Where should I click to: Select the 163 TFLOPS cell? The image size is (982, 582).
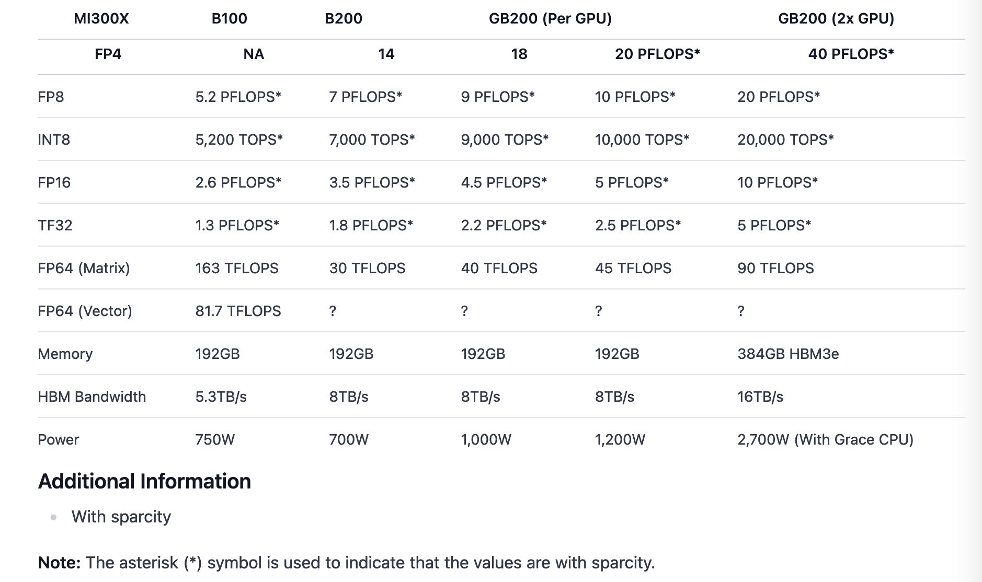coord(237,268)
